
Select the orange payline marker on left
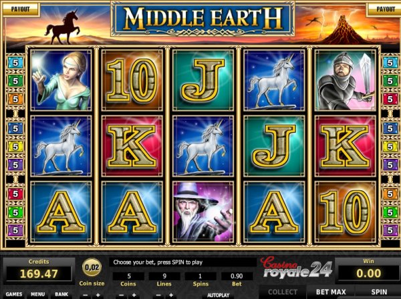(x=15, y=99)
